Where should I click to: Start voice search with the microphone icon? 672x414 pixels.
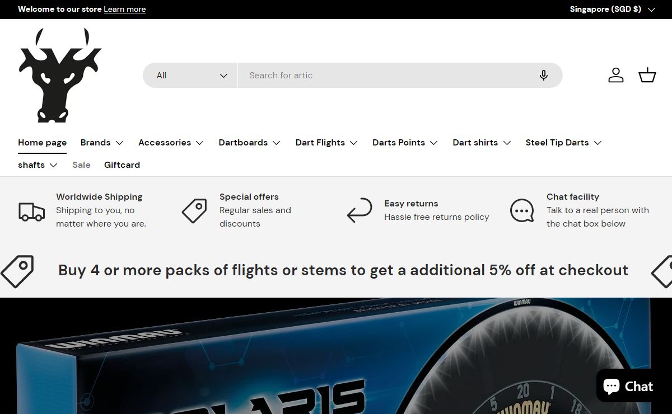543,76
